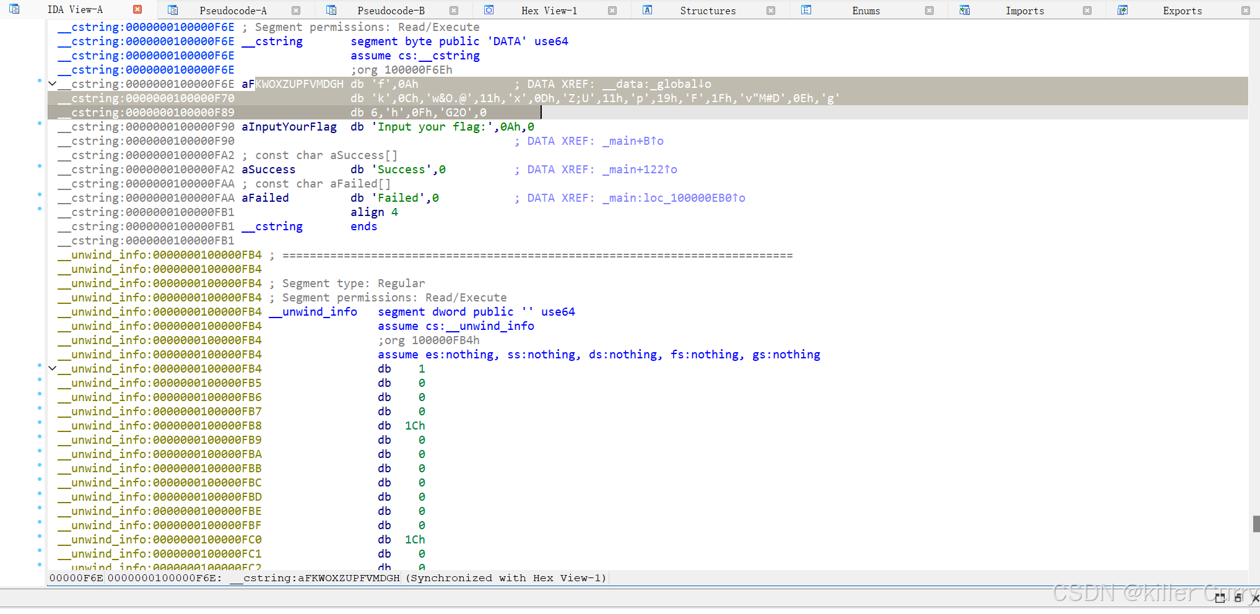Click the Pseudocode-B tab icon

[x=331, y=10]
